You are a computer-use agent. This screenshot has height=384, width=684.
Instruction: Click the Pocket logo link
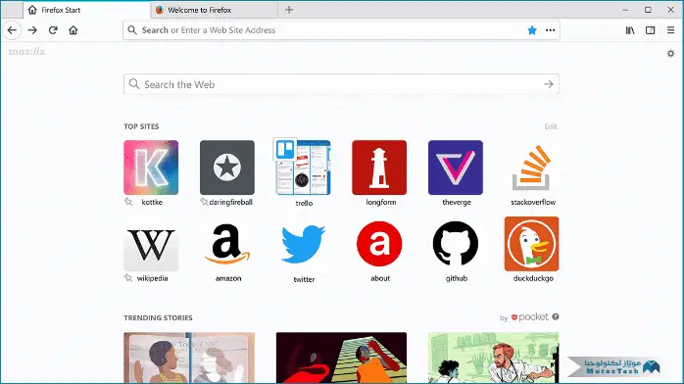click(529, 316)
